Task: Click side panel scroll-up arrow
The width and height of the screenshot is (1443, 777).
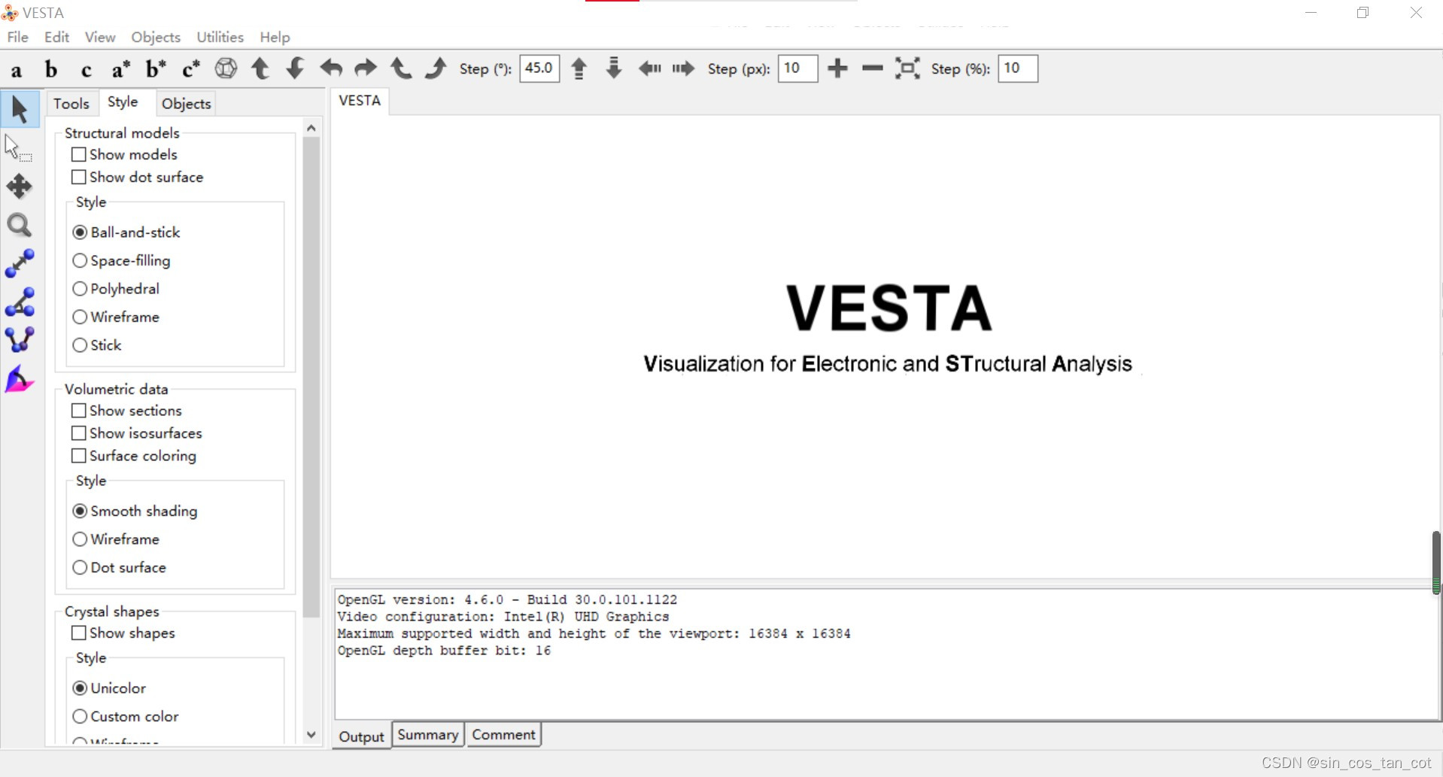Action: 311,129
